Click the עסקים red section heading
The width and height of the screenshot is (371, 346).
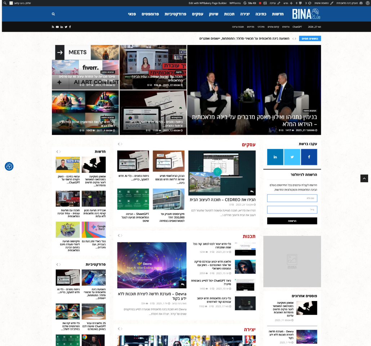click(x=249, y=144)
